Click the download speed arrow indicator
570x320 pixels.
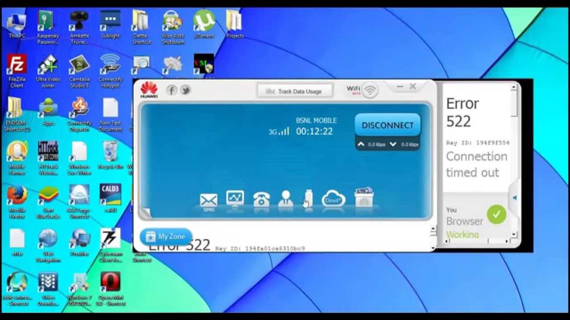click(x=393, y=144)
